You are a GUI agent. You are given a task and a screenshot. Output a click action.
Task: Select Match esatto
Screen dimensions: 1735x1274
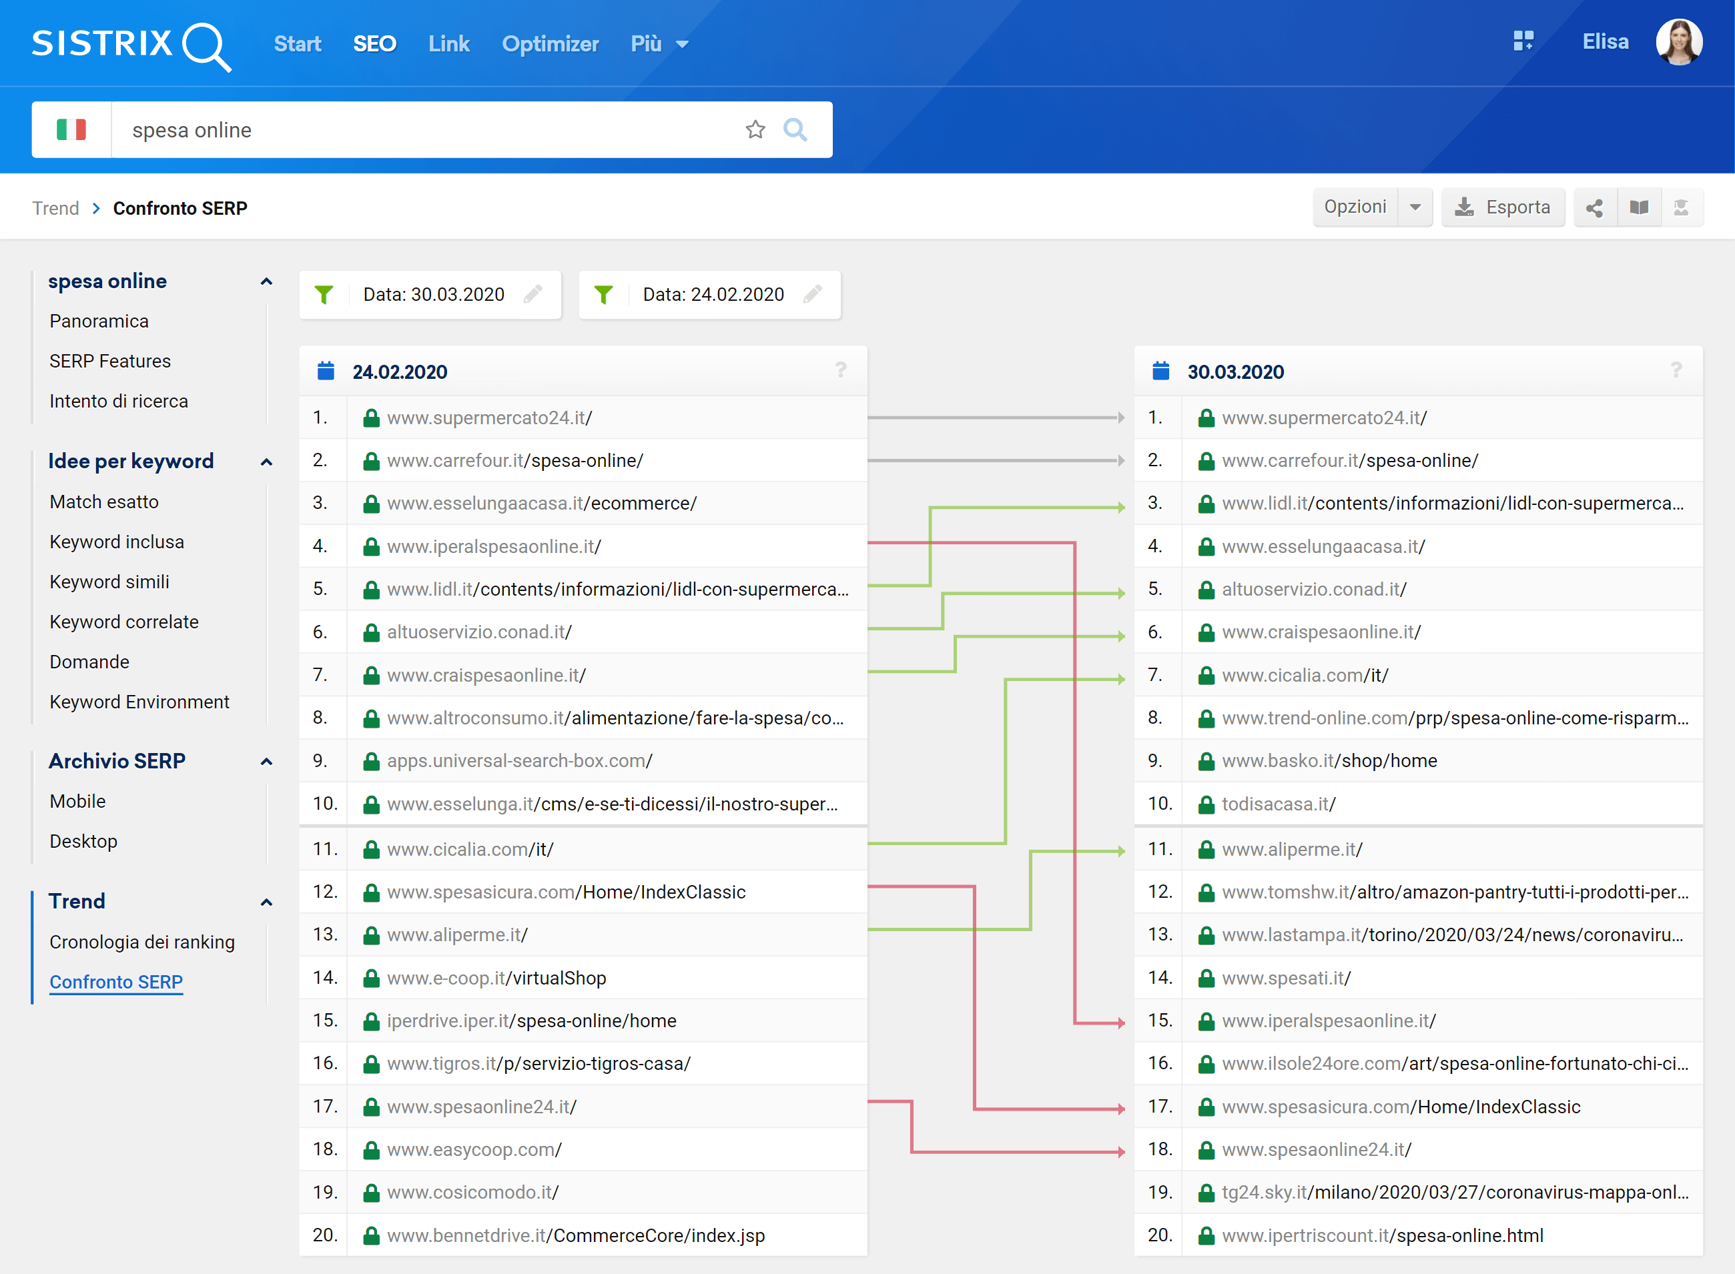click(x=104, y=502)
